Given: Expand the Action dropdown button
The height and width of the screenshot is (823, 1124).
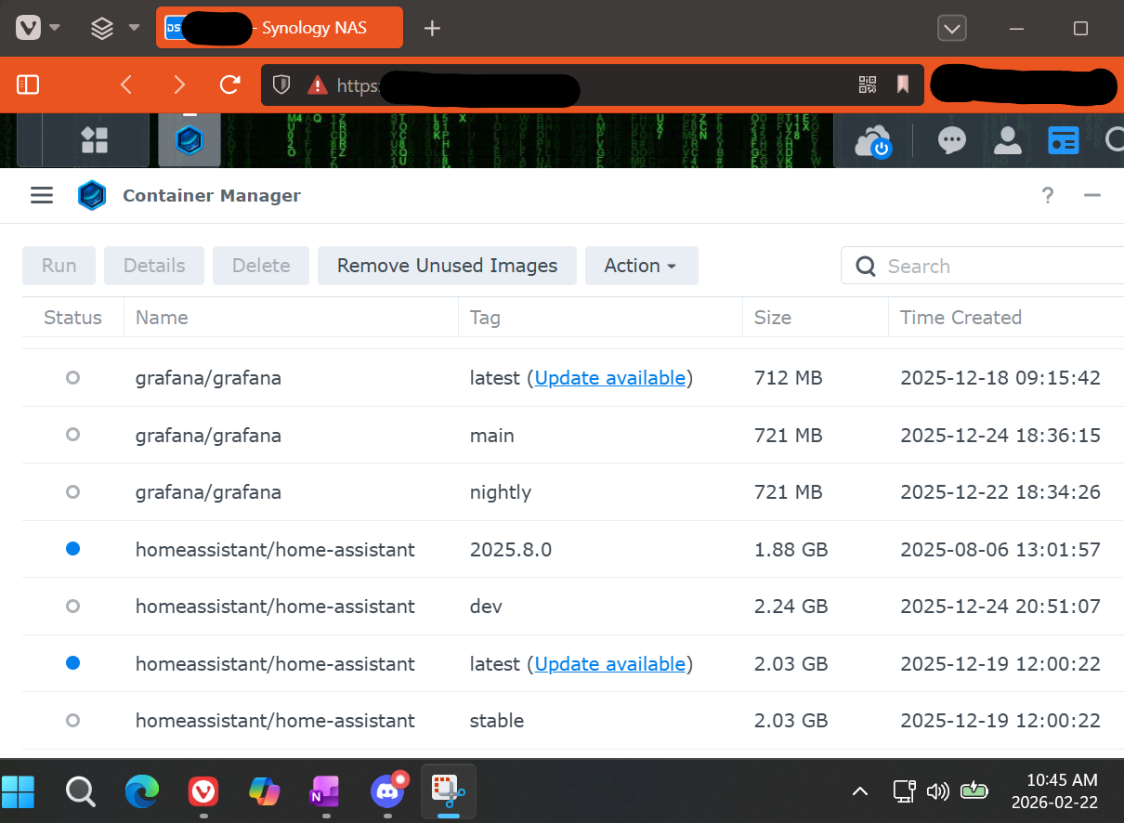Looking at the screenshot, I should (x=641, y=266).
